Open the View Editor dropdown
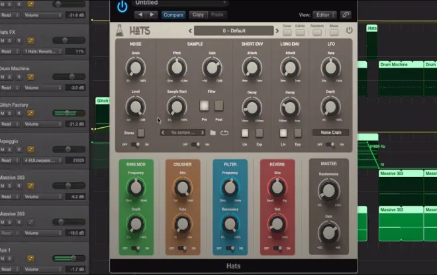Screen dimensions: 437x275 click(x=324, y=15)
